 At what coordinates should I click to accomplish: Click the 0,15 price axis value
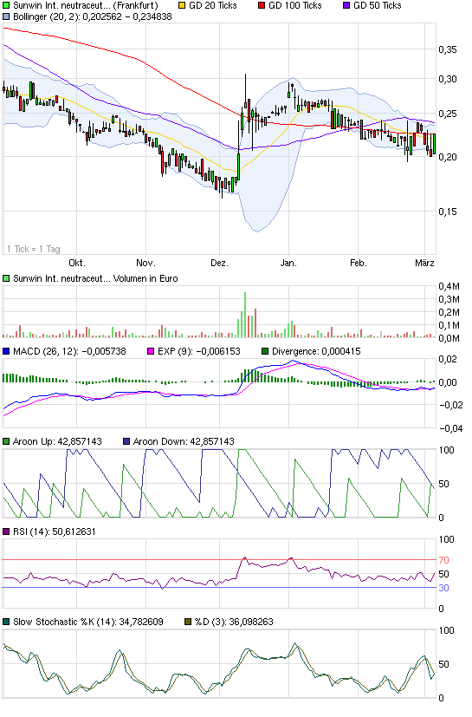[x=448, y=212]
